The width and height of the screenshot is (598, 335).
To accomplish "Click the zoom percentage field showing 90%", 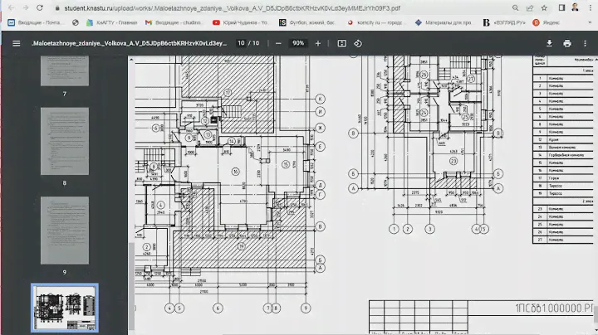I will (297, 43).
